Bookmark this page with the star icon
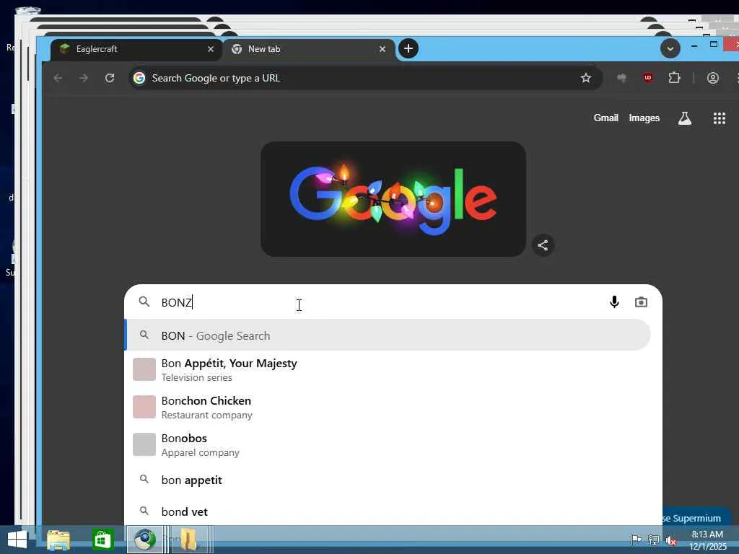This screenshot has height=554, width=739. pyautogui.click(x=585, y=78)
